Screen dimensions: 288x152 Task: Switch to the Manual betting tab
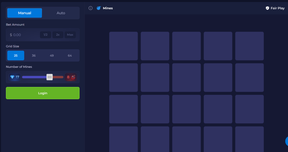point(25,13)
